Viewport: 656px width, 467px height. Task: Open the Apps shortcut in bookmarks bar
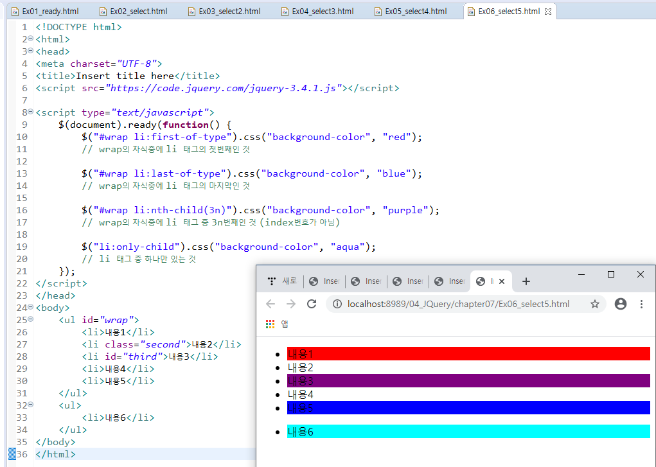[x=277, y=324]
